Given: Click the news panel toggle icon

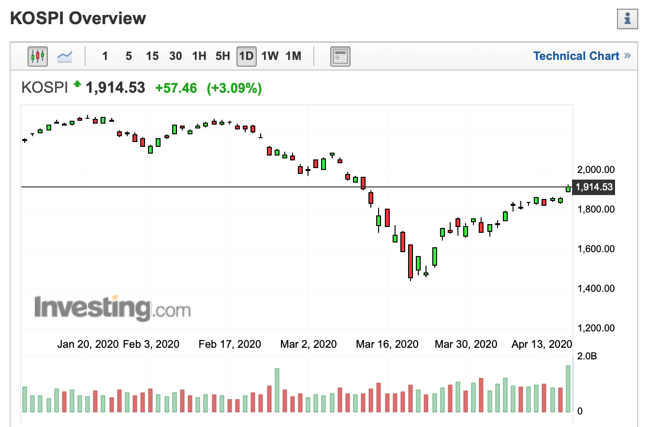Looking at the screenshot, I should 340,57.
